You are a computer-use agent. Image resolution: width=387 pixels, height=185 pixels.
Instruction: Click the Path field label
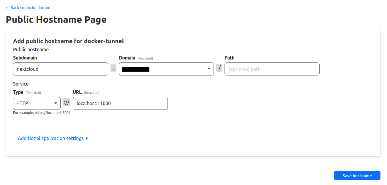(x=230, y=58)
